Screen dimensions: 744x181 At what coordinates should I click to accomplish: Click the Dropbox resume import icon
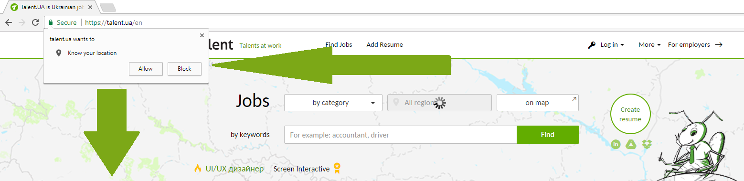[x=647, y=144]
